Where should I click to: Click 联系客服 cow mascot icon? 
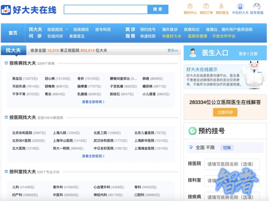click(x=257, y=6)
